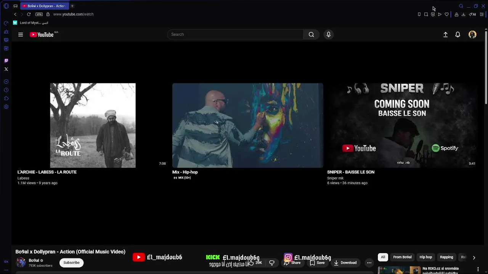
Task: Open YouTube account avatar menu
Action: pos(472,35)
